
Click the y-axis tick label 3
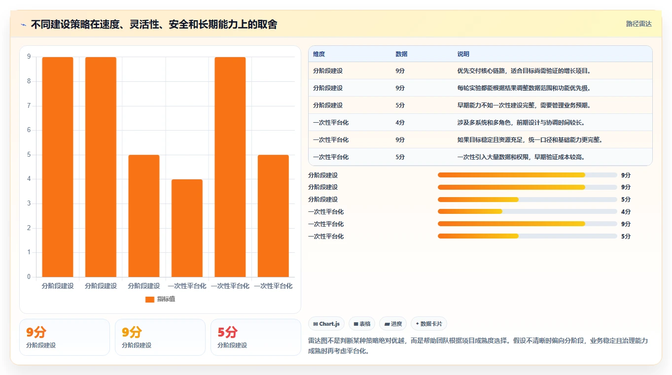[29, 204]
